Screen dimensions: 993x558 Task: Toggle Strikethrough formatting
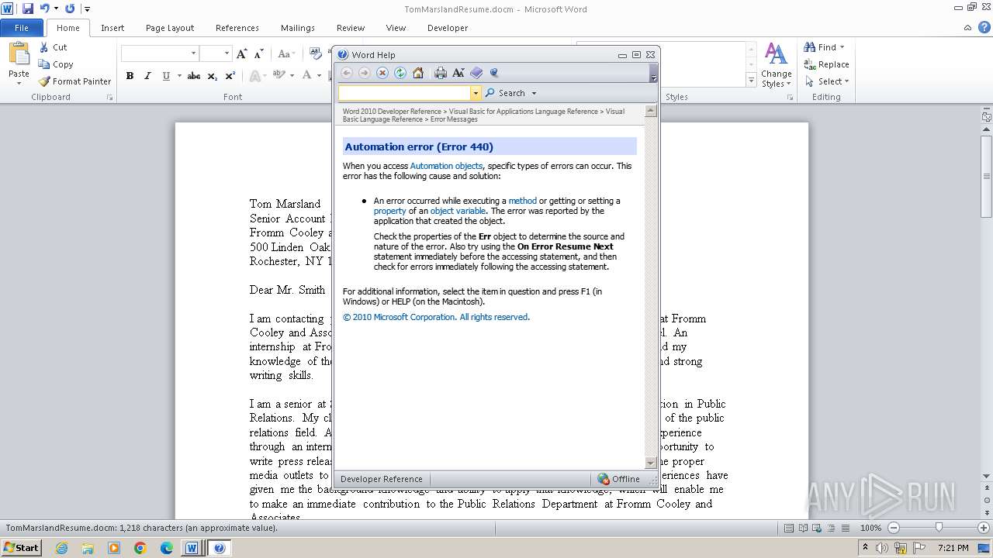click(194, 76)
